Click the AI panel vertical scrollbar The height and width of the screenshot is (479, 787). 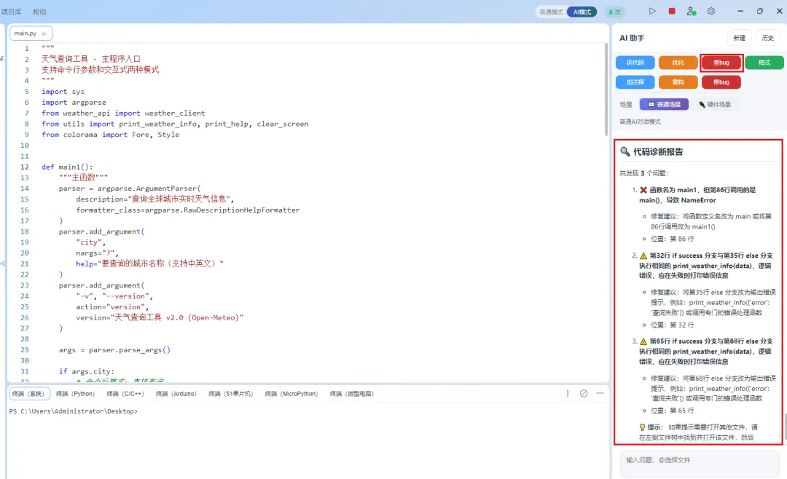[x=785, y=425]
